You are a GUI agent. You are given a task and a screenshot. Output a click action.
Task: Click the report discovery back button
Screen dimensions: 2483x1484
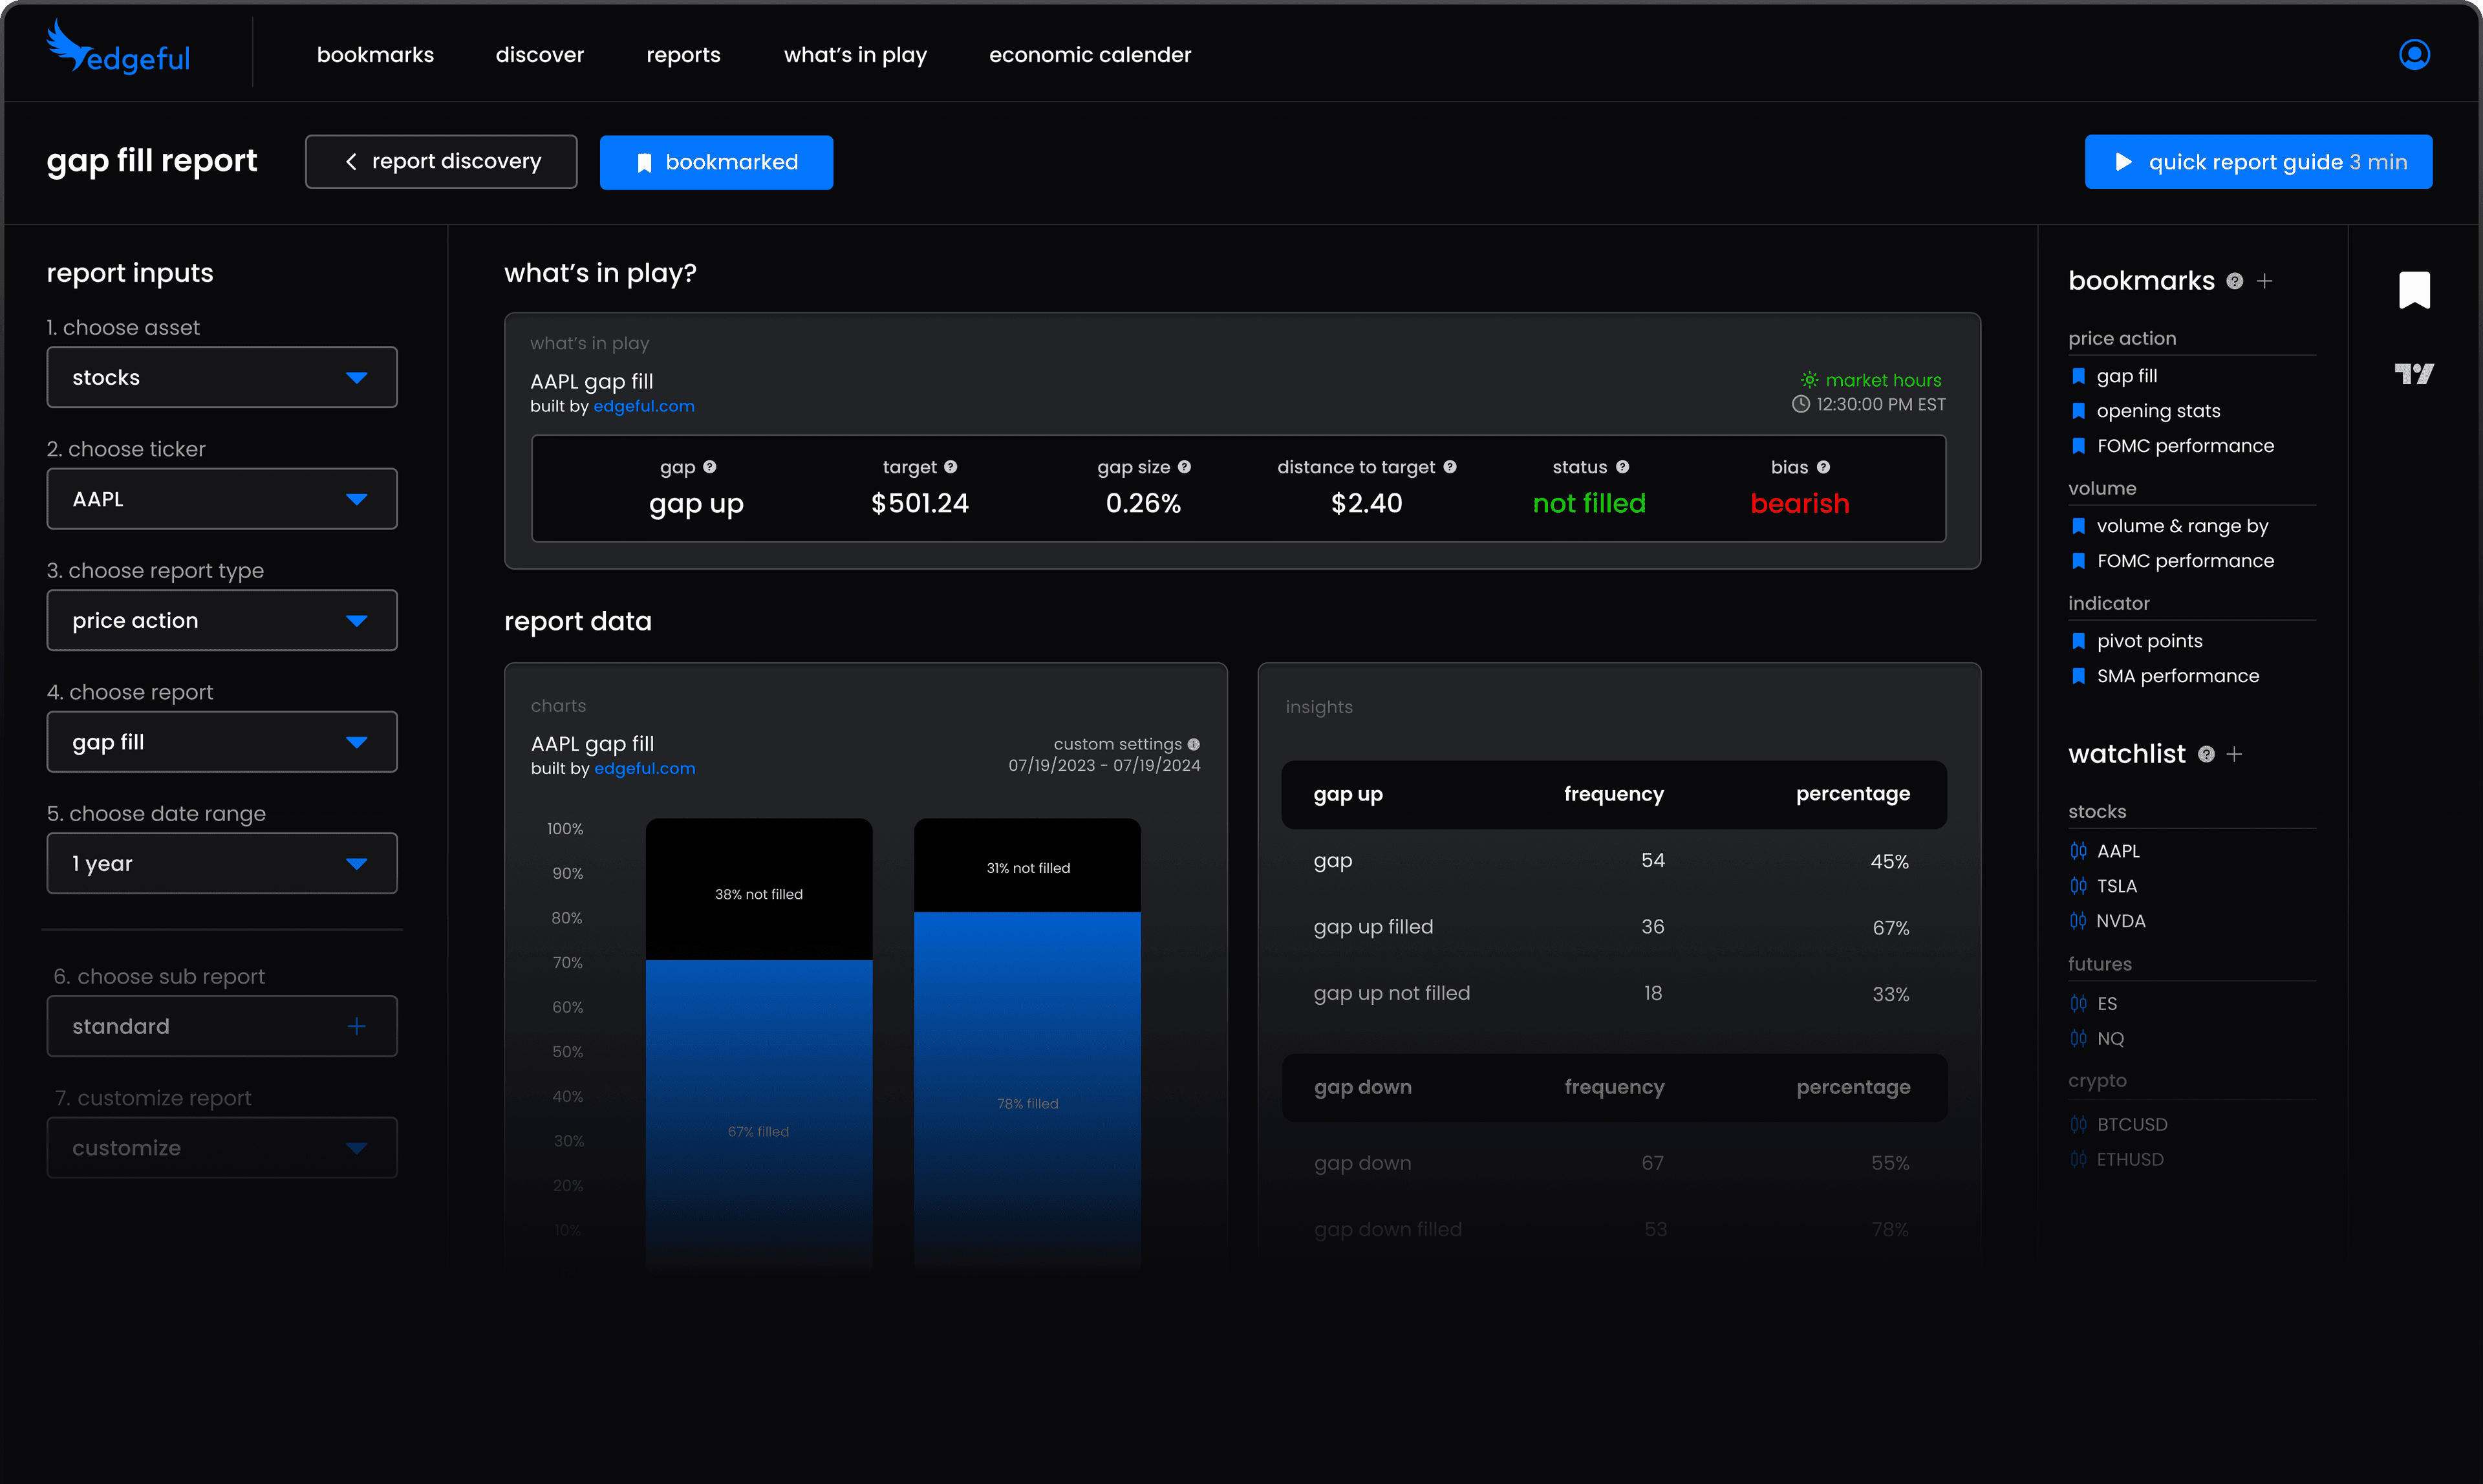coord(441,162)
